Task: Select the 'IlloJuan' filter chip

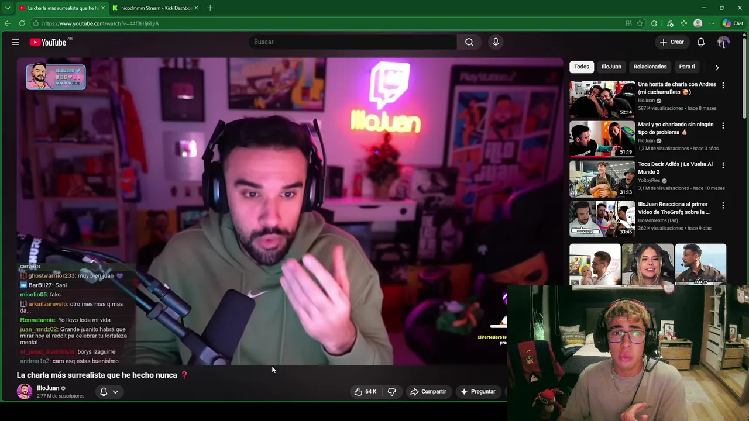Action: [x=611, y=67]
